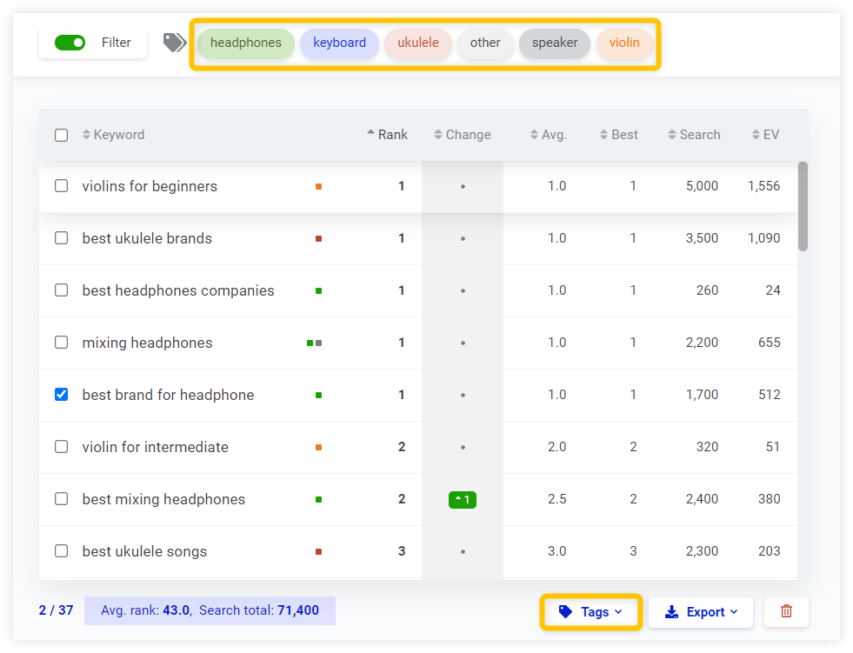Click the green tag square beside best brand for headphone
This screenshot has height=653, width=853.
[x=318, y=394]
